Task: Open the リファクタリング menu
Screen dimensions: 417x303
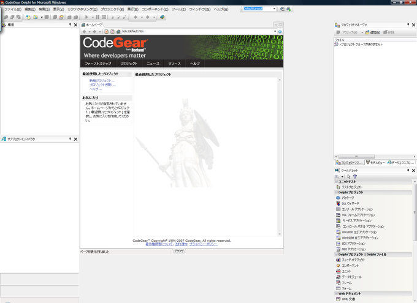Action: 82,9
